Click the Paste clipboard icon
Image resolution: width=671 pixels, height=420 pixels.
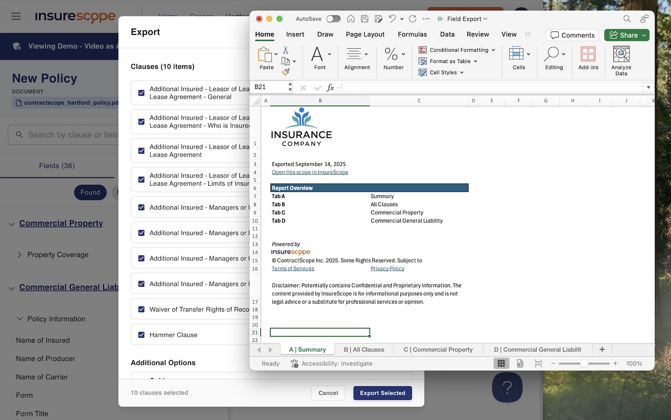click(265, 55)
